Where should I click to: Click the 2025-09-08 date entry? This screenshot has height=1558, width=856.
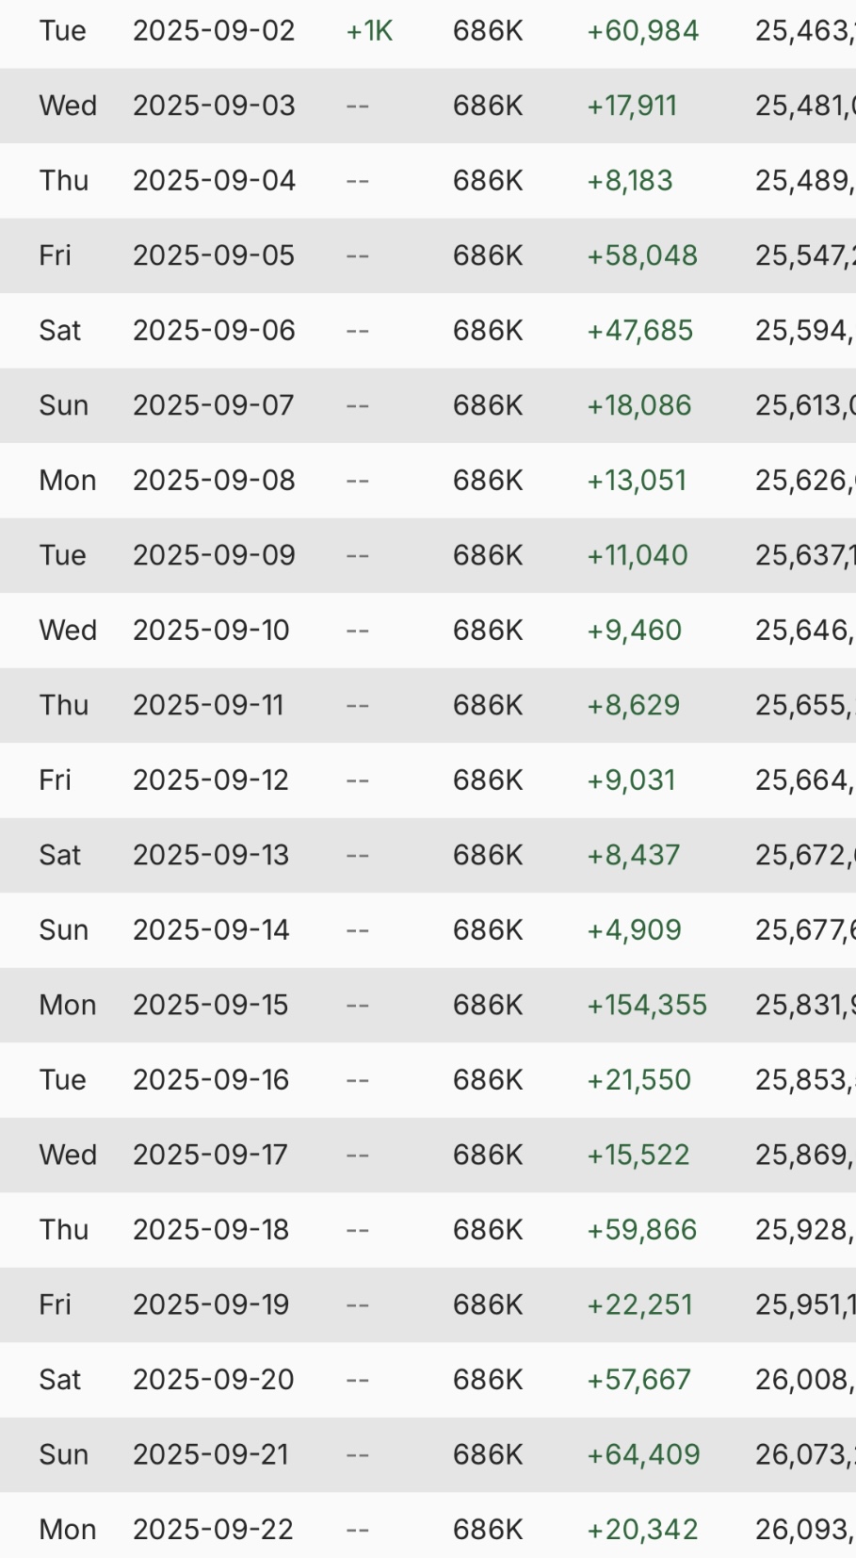[x=214, y=481]
